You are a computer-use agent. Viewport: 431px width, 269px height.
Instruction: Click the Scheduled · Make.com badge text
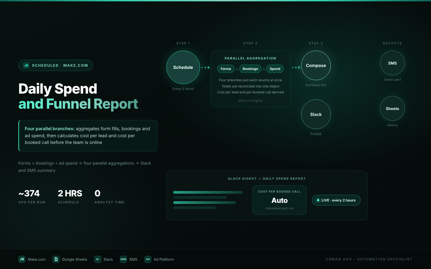point(60,65)
